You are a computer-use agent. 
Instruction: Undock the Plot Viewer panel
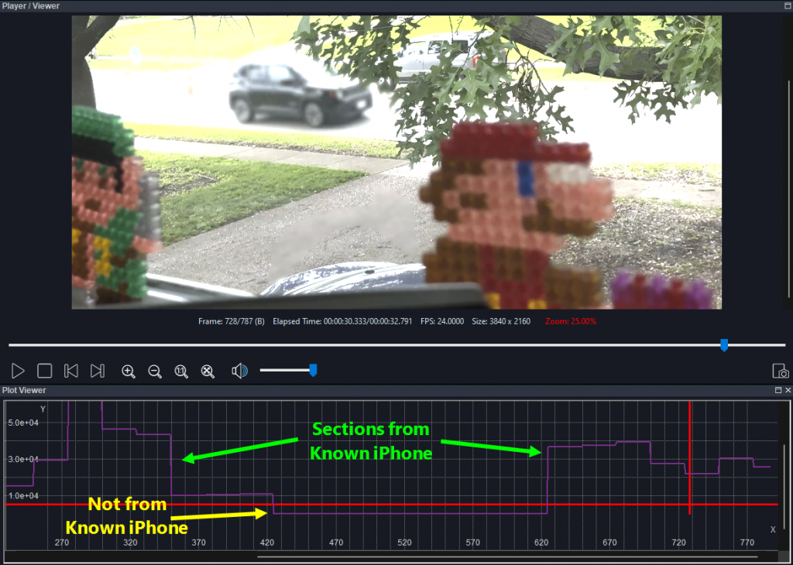click(x=778, y=391)
